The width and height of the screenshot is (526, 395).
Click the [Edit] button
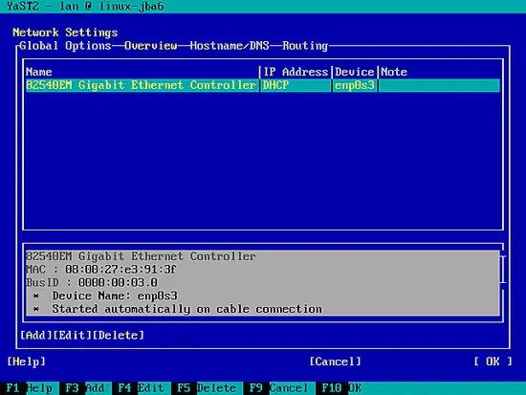pos(72,336)
